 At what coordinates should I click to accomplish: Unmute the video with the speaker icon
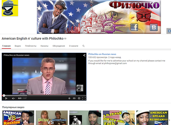click(13, 98)
